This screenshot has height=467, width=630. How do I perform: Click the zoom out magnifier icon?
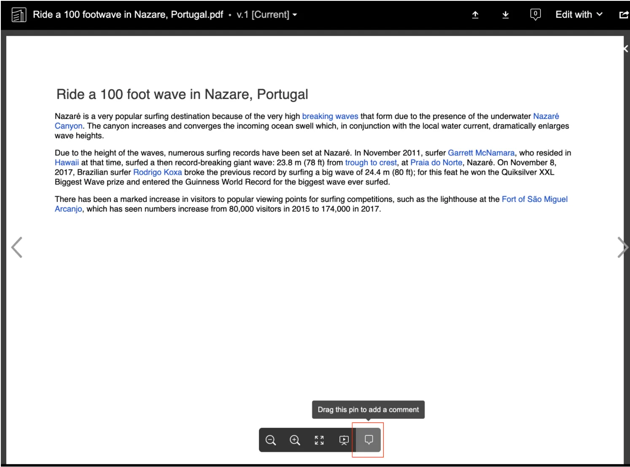[x=271, y=440]
